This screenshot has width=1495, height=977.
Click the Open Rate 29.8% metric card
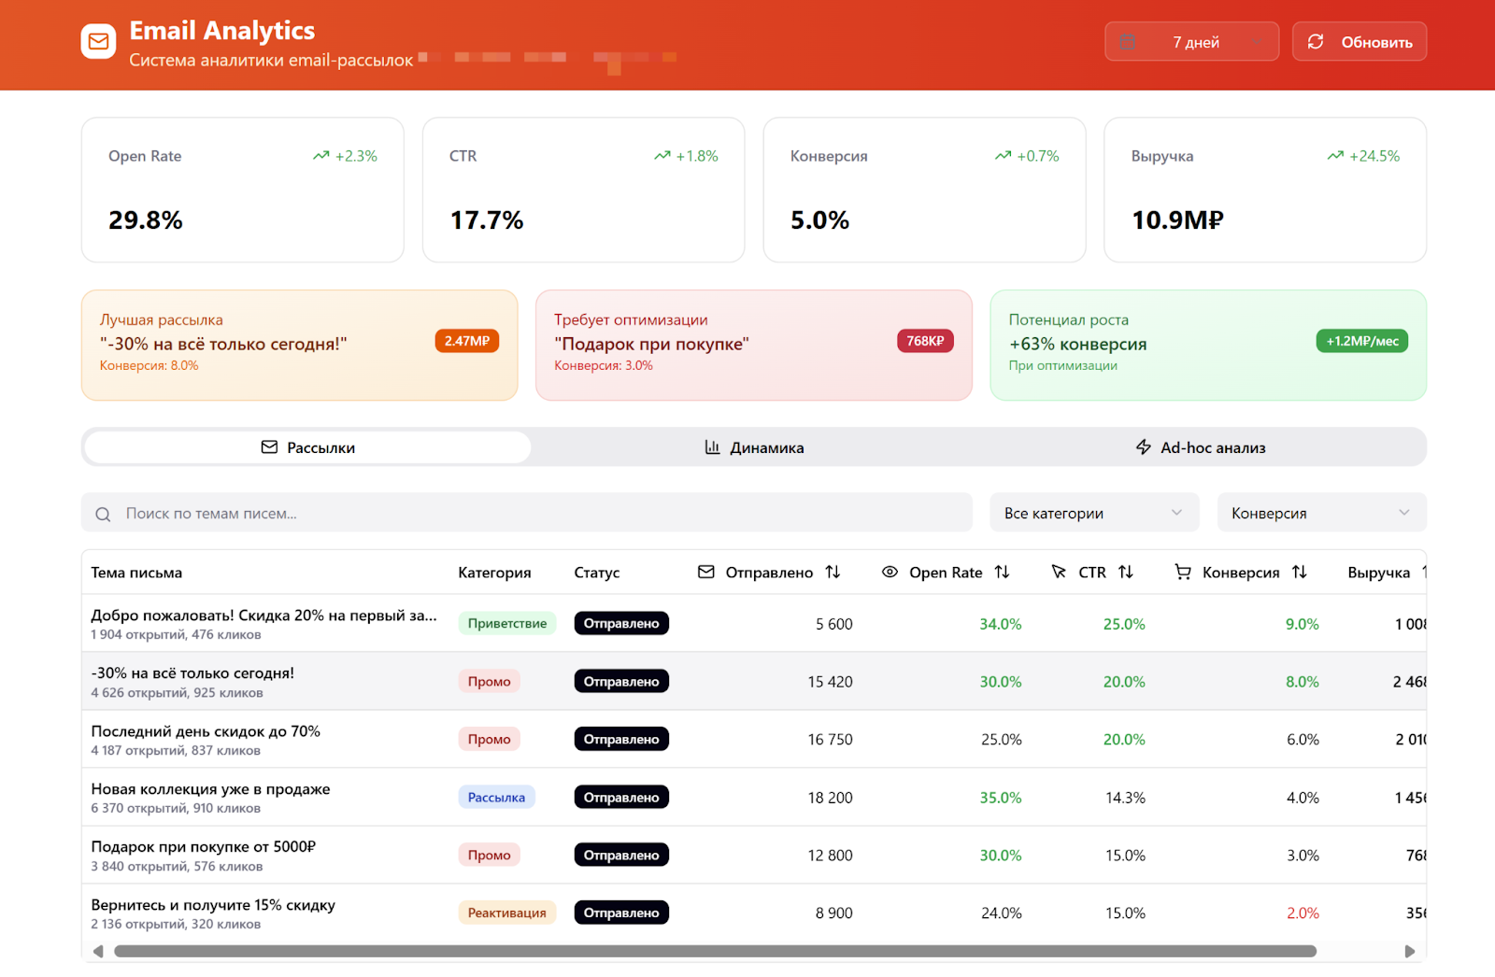point(243,190)
